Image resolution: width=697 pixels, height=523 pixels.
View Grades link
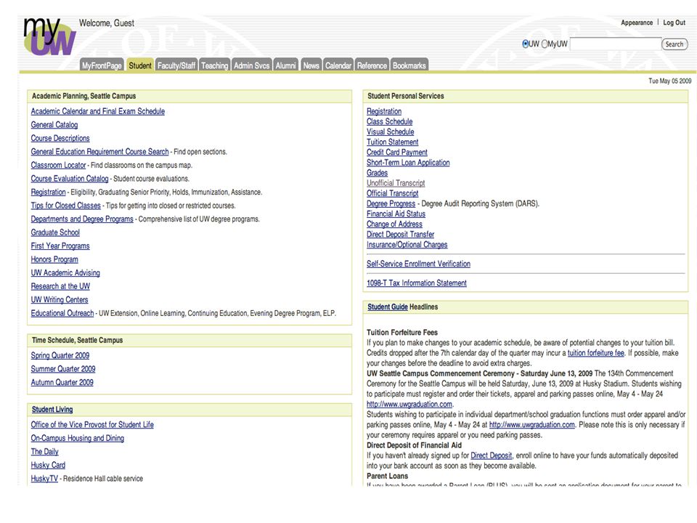click(x=377, y=173)
